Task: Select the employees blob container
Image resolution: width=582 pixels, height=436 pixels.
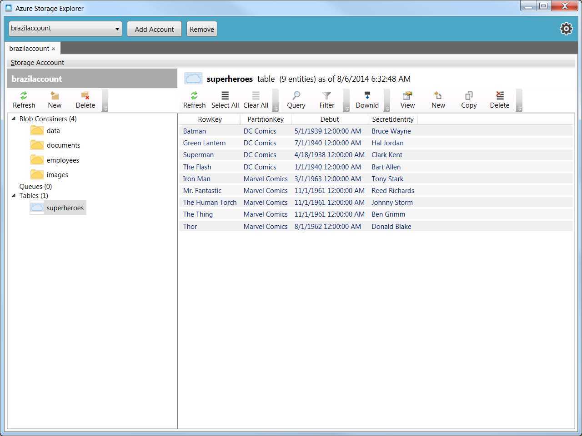Action: click(55, 160)
